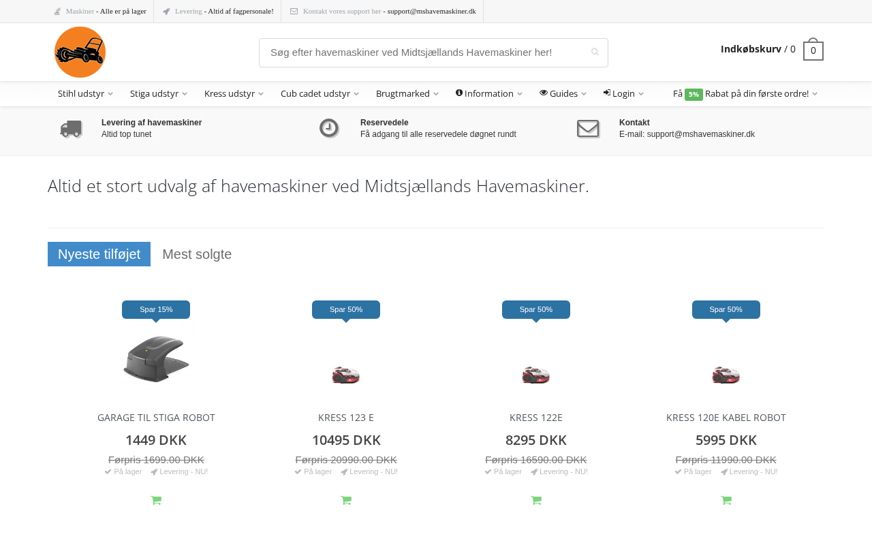
Task: Click the envelope Kontakt icon
Action: (588, 129)
